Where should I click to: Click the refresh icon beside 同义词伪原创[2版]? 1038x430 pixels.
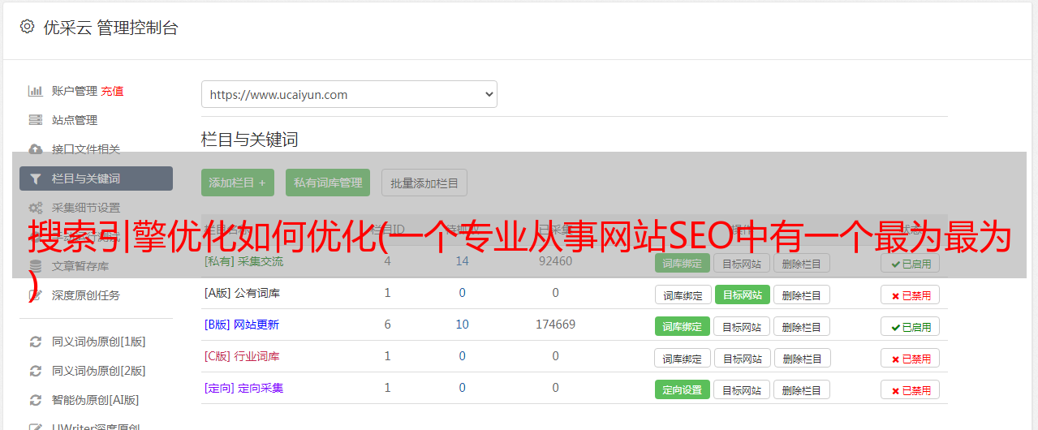pyautogui.click(x=35, y=371)
